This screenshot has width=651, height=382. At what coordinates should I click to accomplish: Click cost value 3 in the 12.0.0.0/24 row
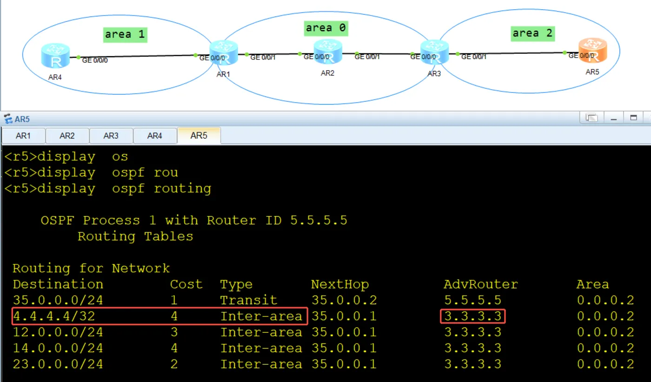click(174, 332)
